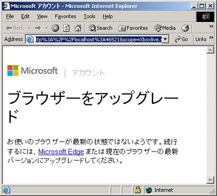This screenshot has width=217, height=196.
Task: Expand toolbar overflow chevron next to History
Action: click(x=211, y=26)
